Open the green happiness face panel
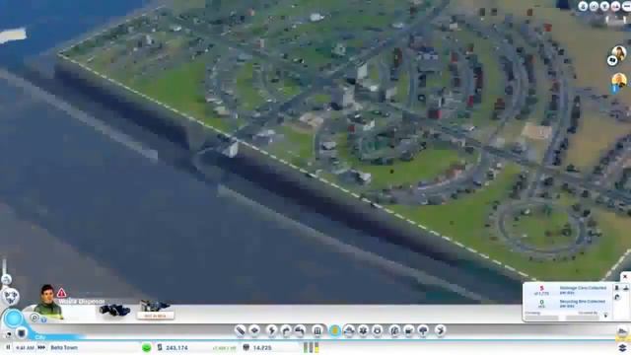Viewport: 631px width, 355px height. [147, 347]
